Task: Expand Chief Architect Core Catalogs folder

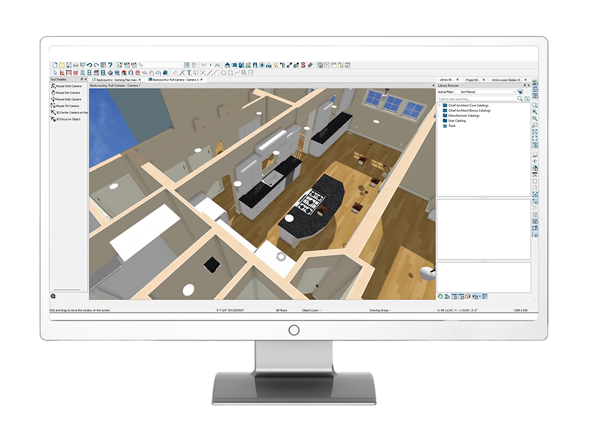Action: pyautogui.click(x=440, y=105)
